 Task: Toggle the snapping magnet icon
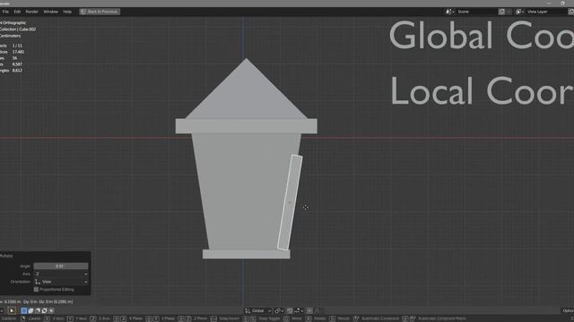click(290, 310)
